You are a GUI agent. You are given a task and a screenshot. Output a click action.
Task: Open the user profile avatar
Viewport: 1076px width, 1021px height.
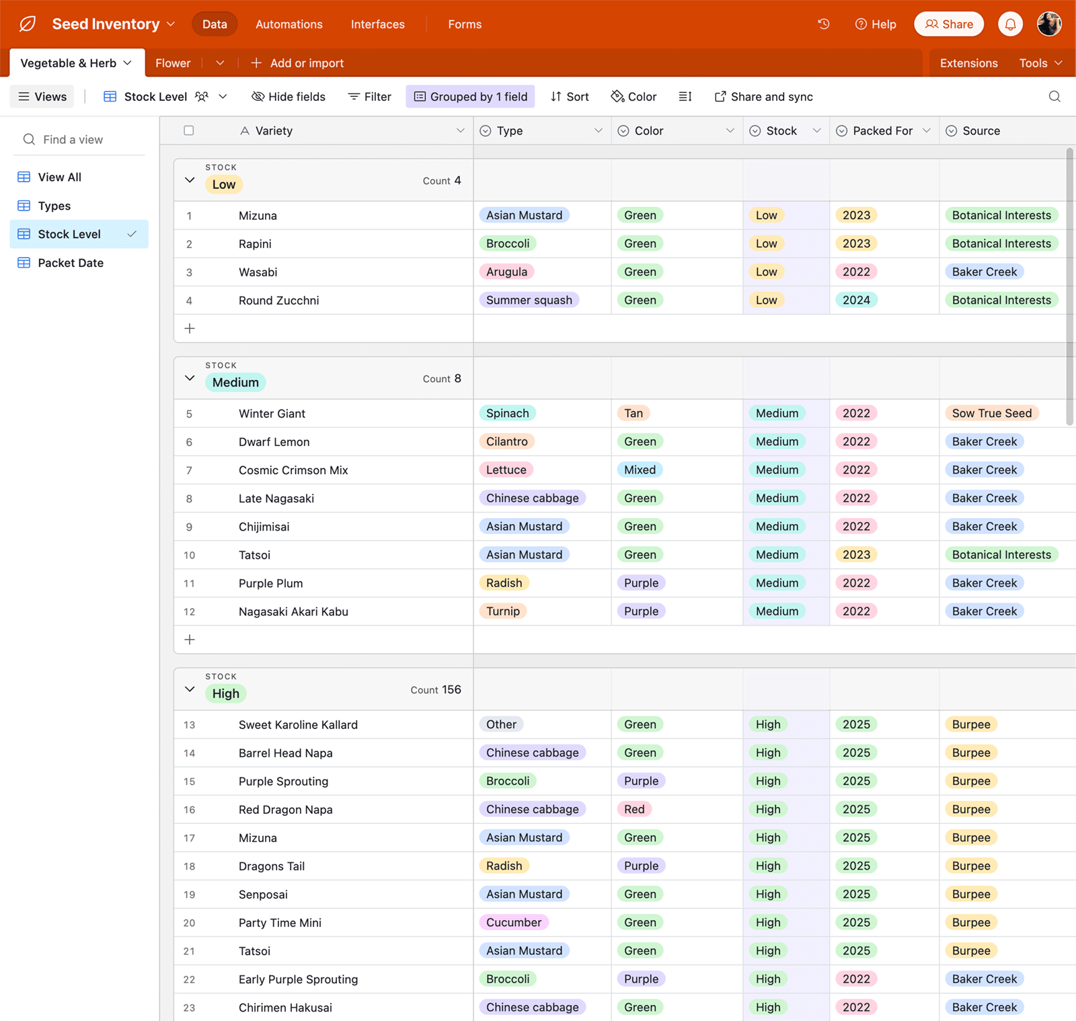click(1048, 24)
